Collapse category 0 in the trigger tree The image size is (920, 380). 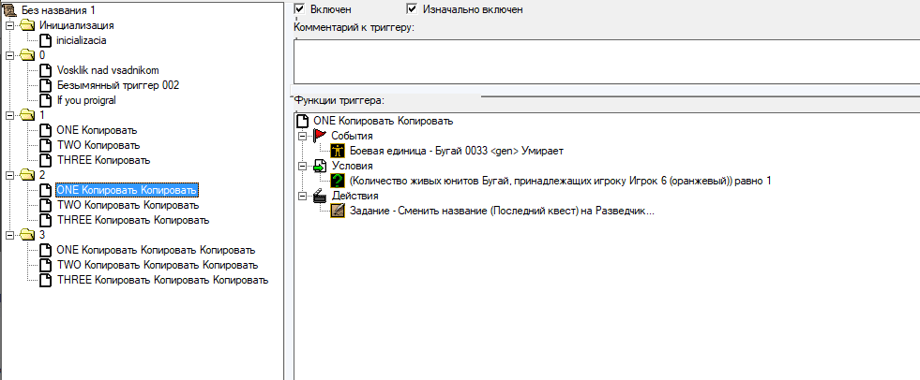(x=8, y=55)
